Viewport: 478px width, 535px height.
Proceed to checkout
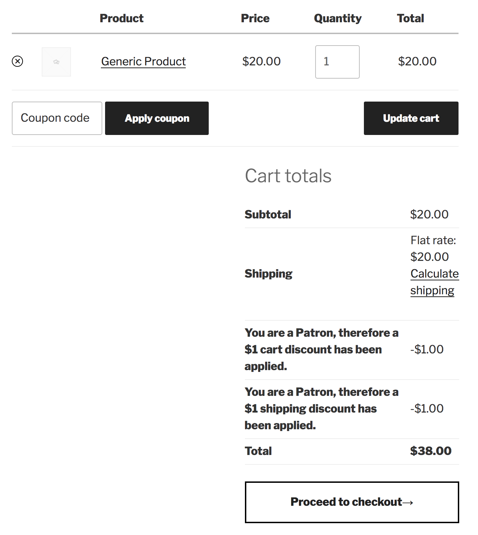352,502
